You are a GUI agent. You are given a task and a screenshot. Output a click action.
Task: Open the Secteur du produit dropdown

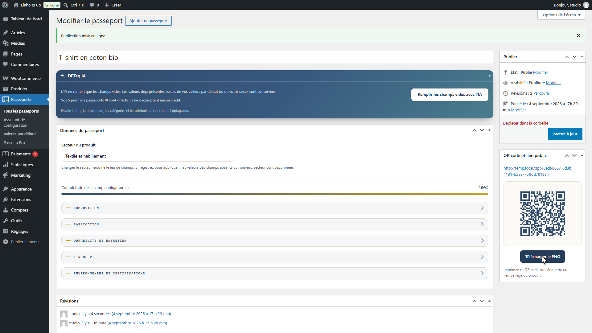(x=148, y=156)
